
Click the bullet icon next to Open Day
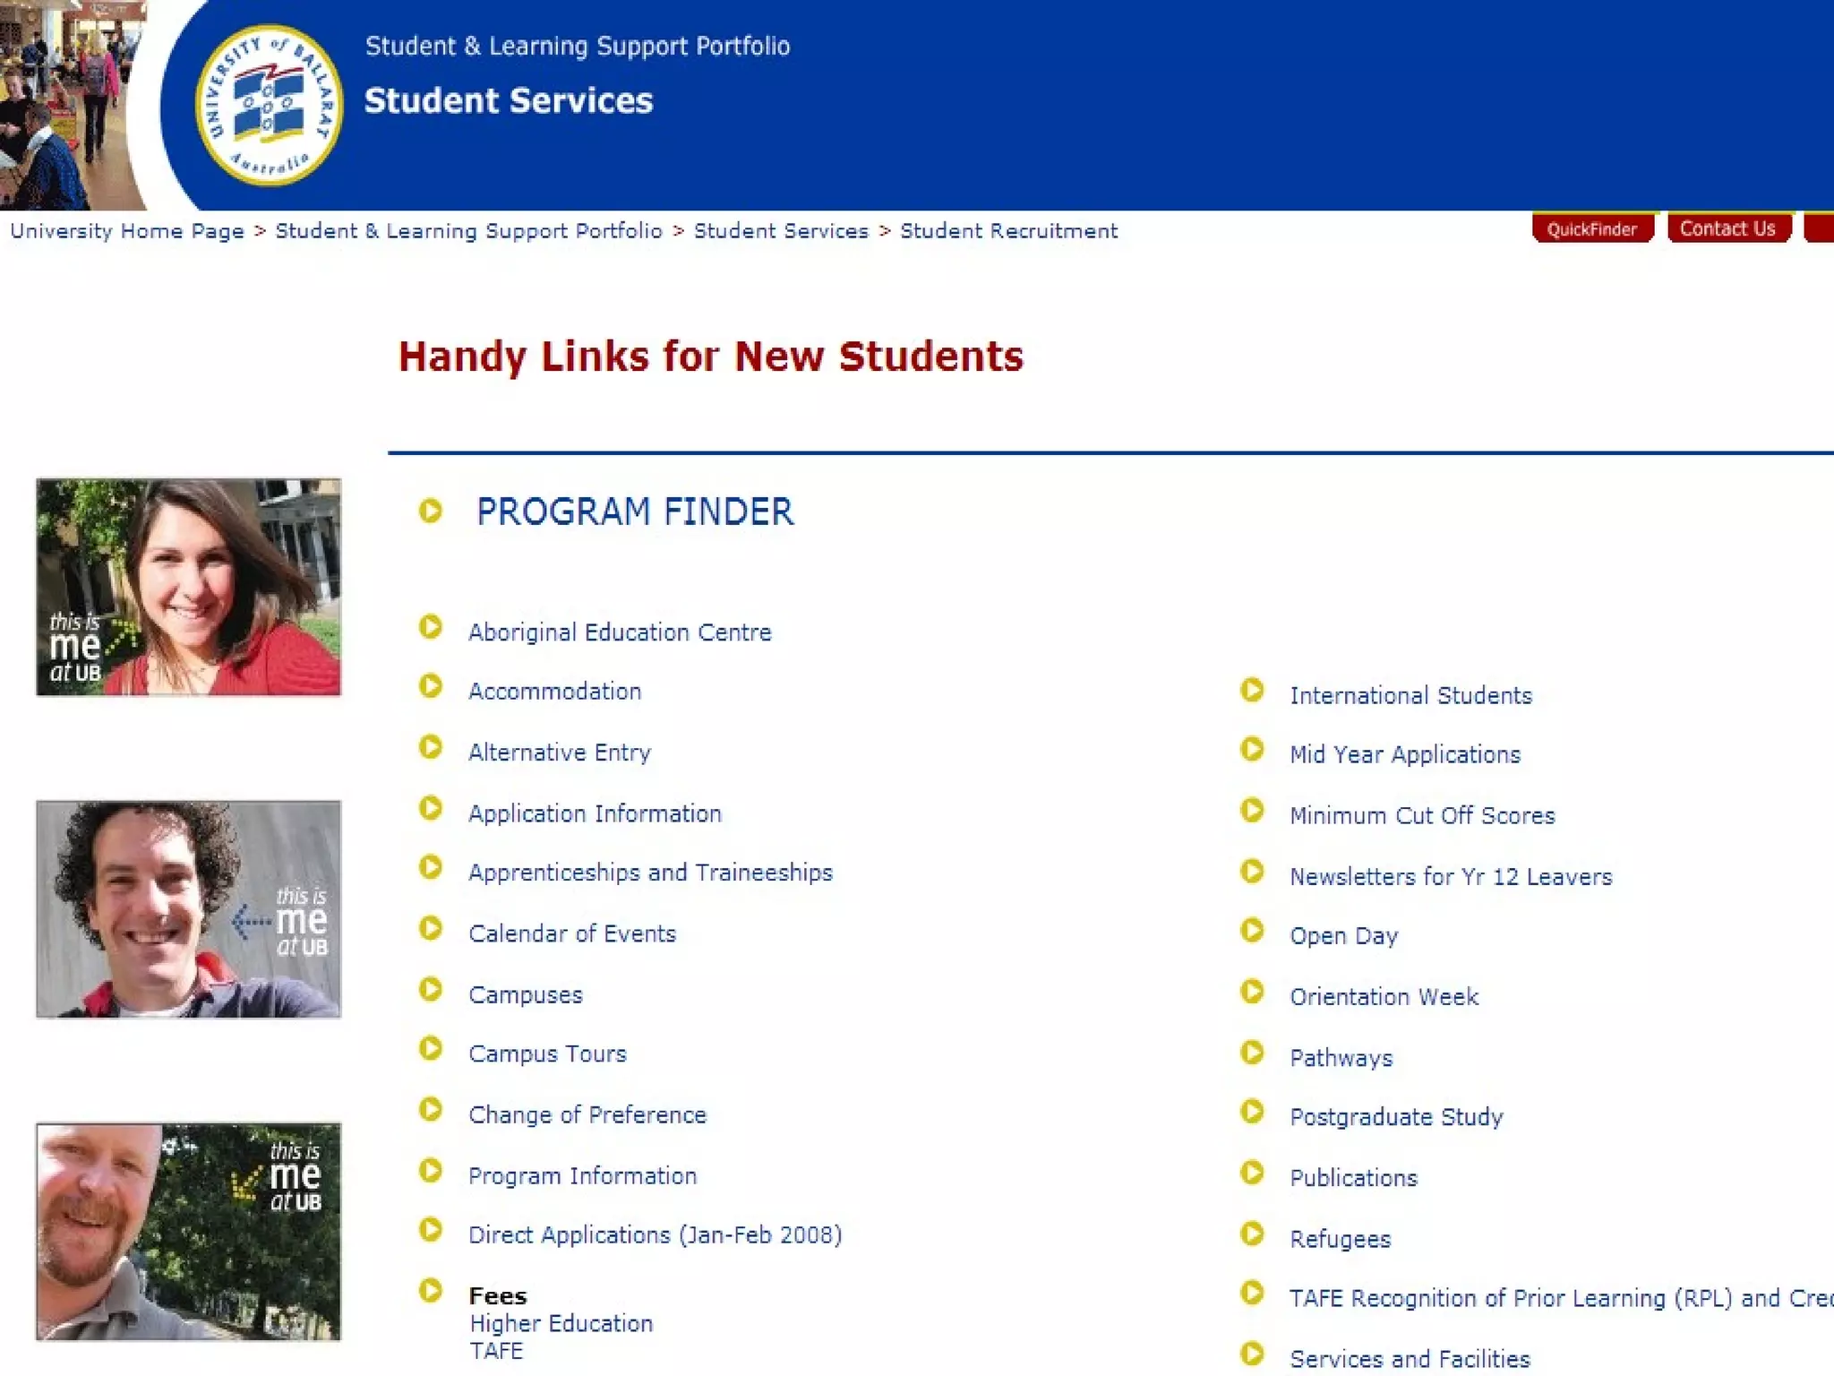1252,931
